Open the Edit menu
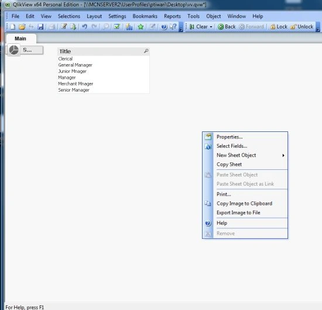 coord(30,16)
